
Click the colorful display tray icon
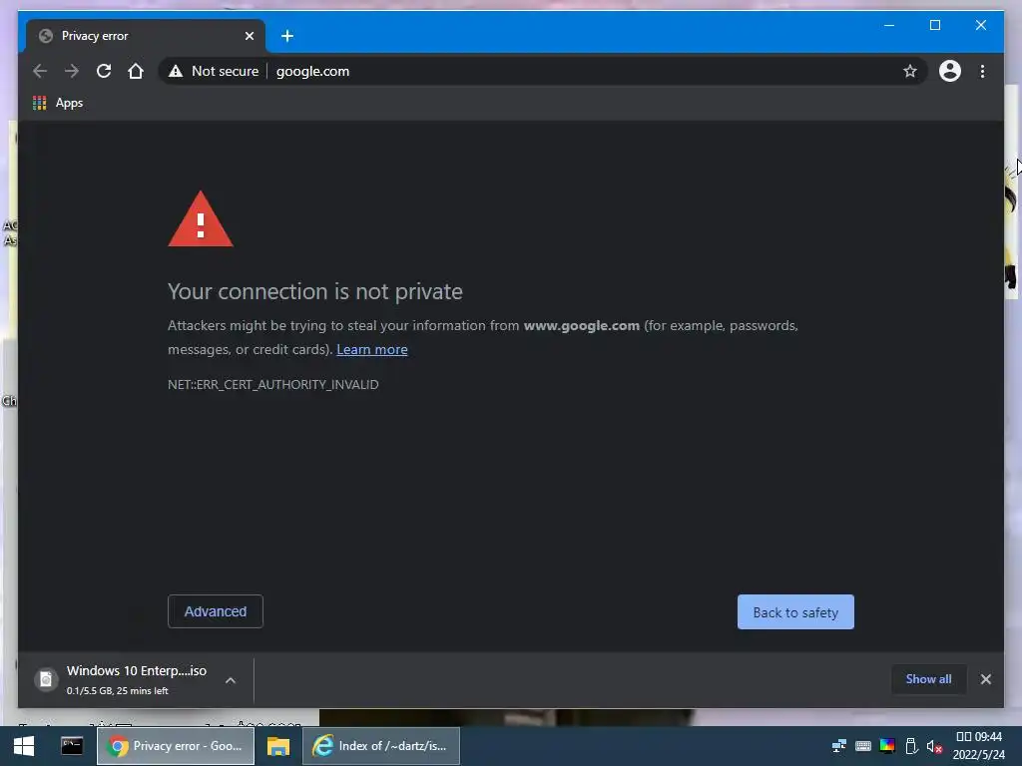pyautogui.click(x=887, y=746)
